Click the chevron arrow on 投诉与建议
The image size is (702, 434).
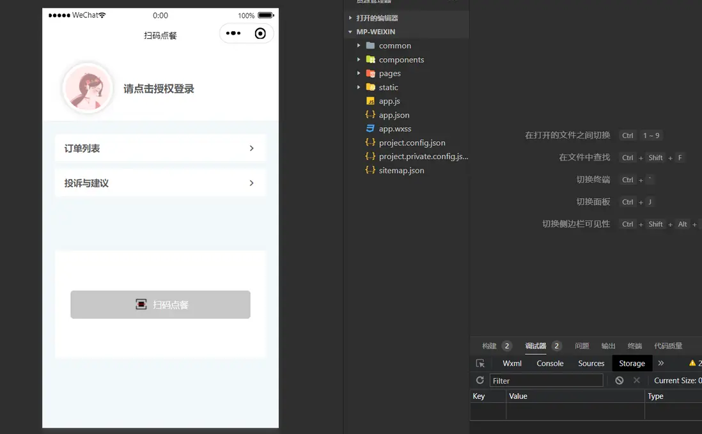[x=252, y=183]
